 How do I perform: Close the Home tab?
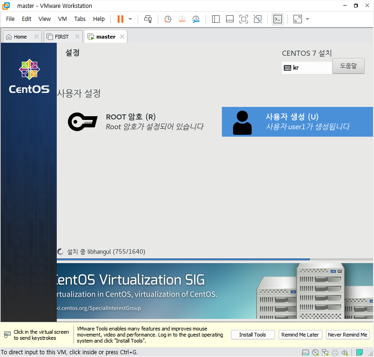point(36,36)
